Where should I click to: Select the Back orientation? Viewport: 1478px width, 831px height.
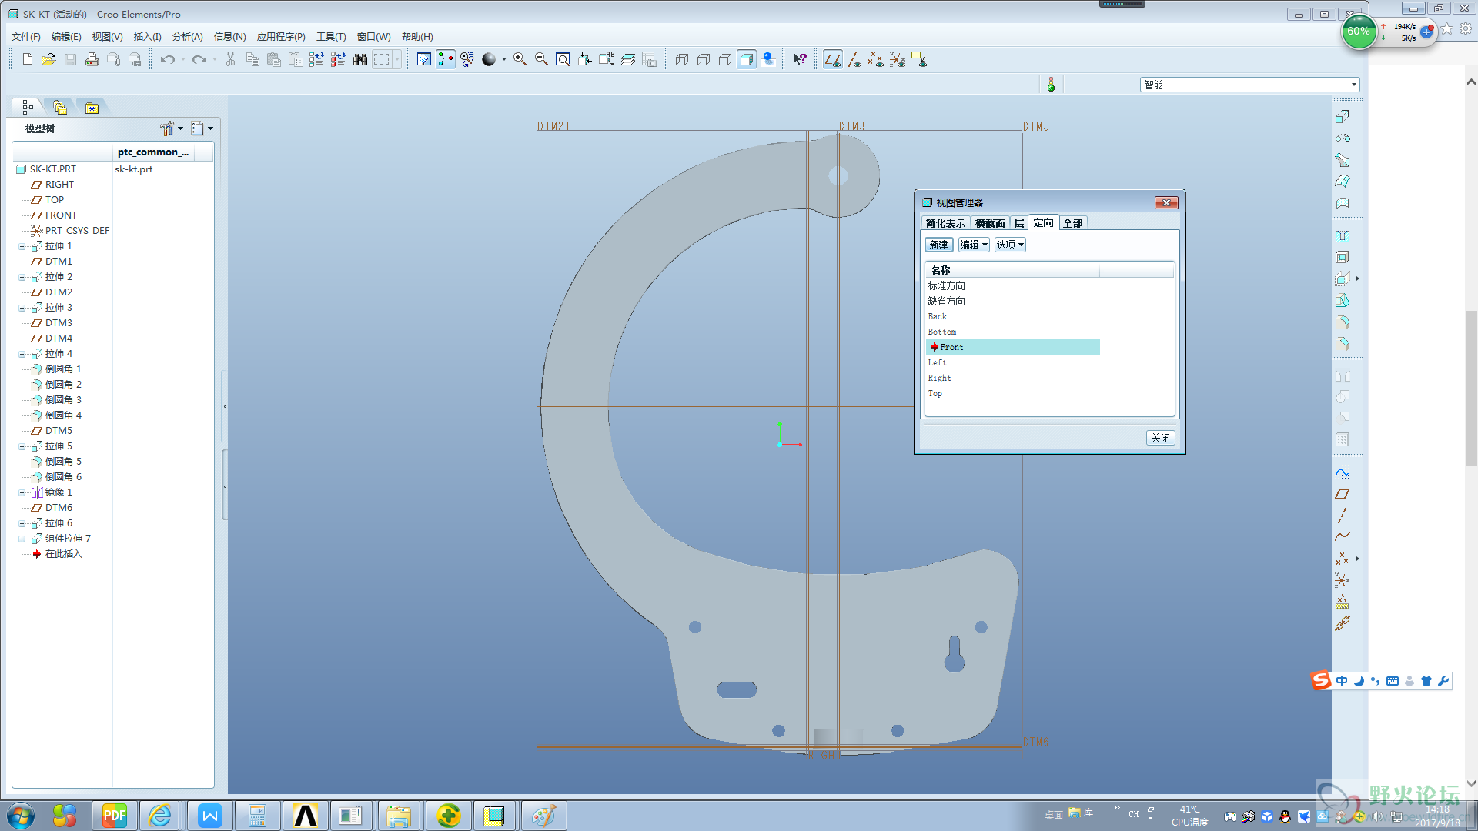tap(937, 316)
